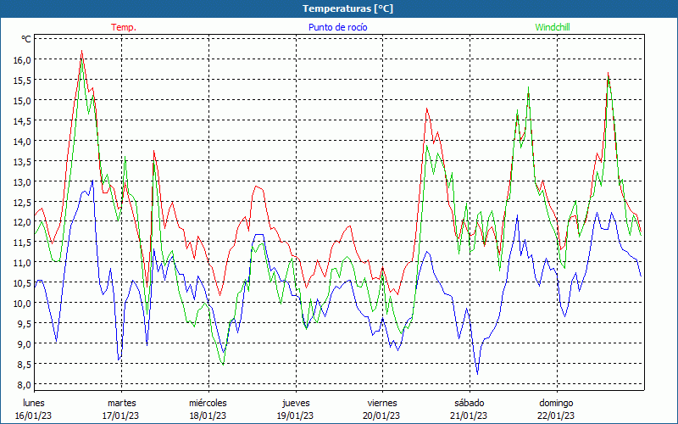The image size is (678, 424).
Task: Click the 11,5 y-axis value
Action: (x=22, y=243)
